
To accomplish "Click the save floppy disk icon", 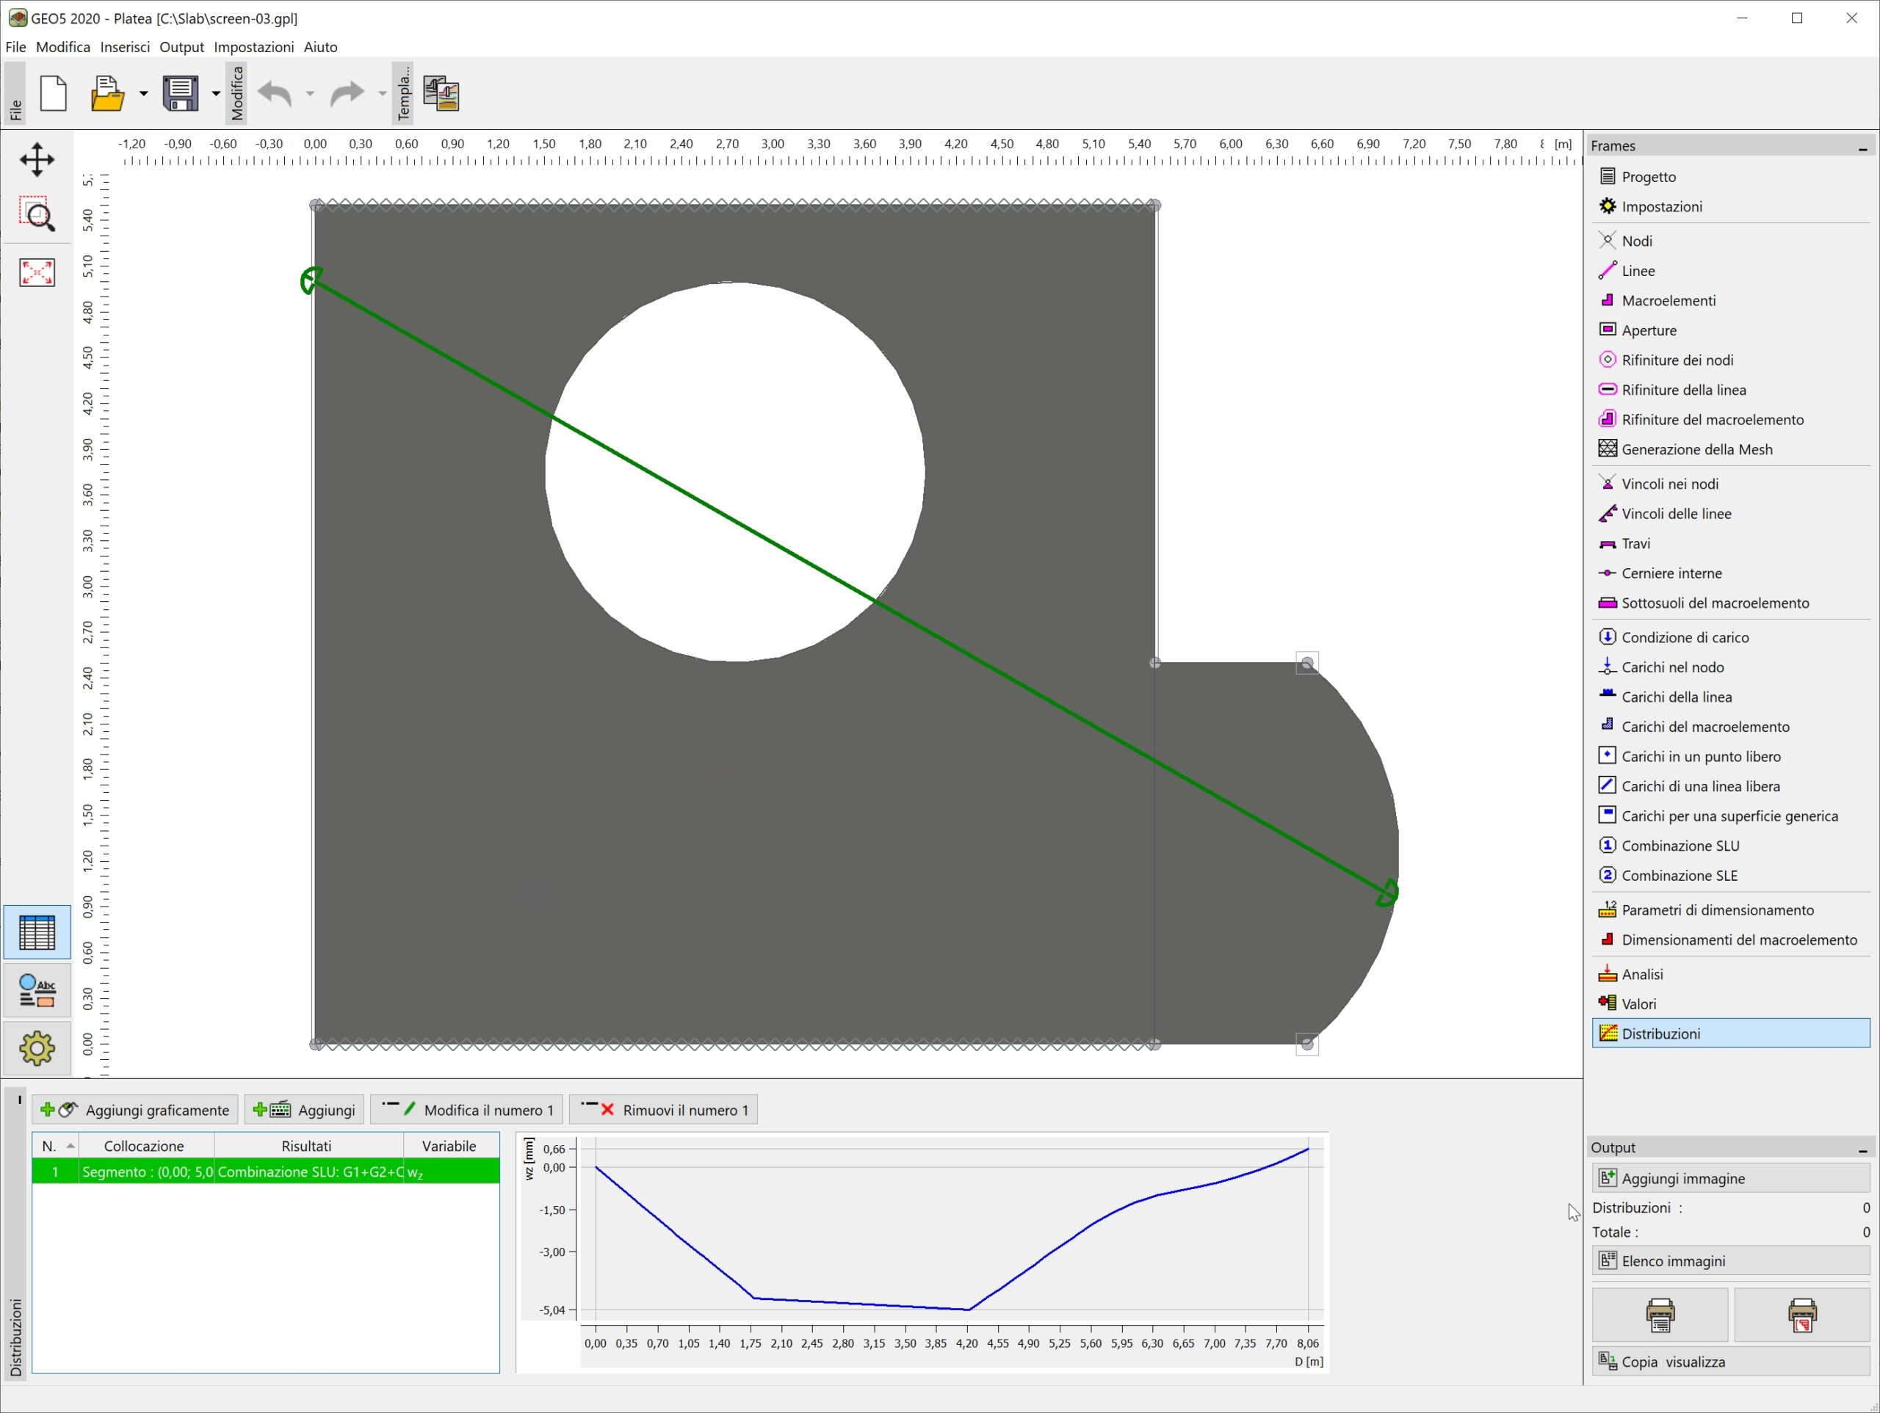I will [x=180, y=93].
